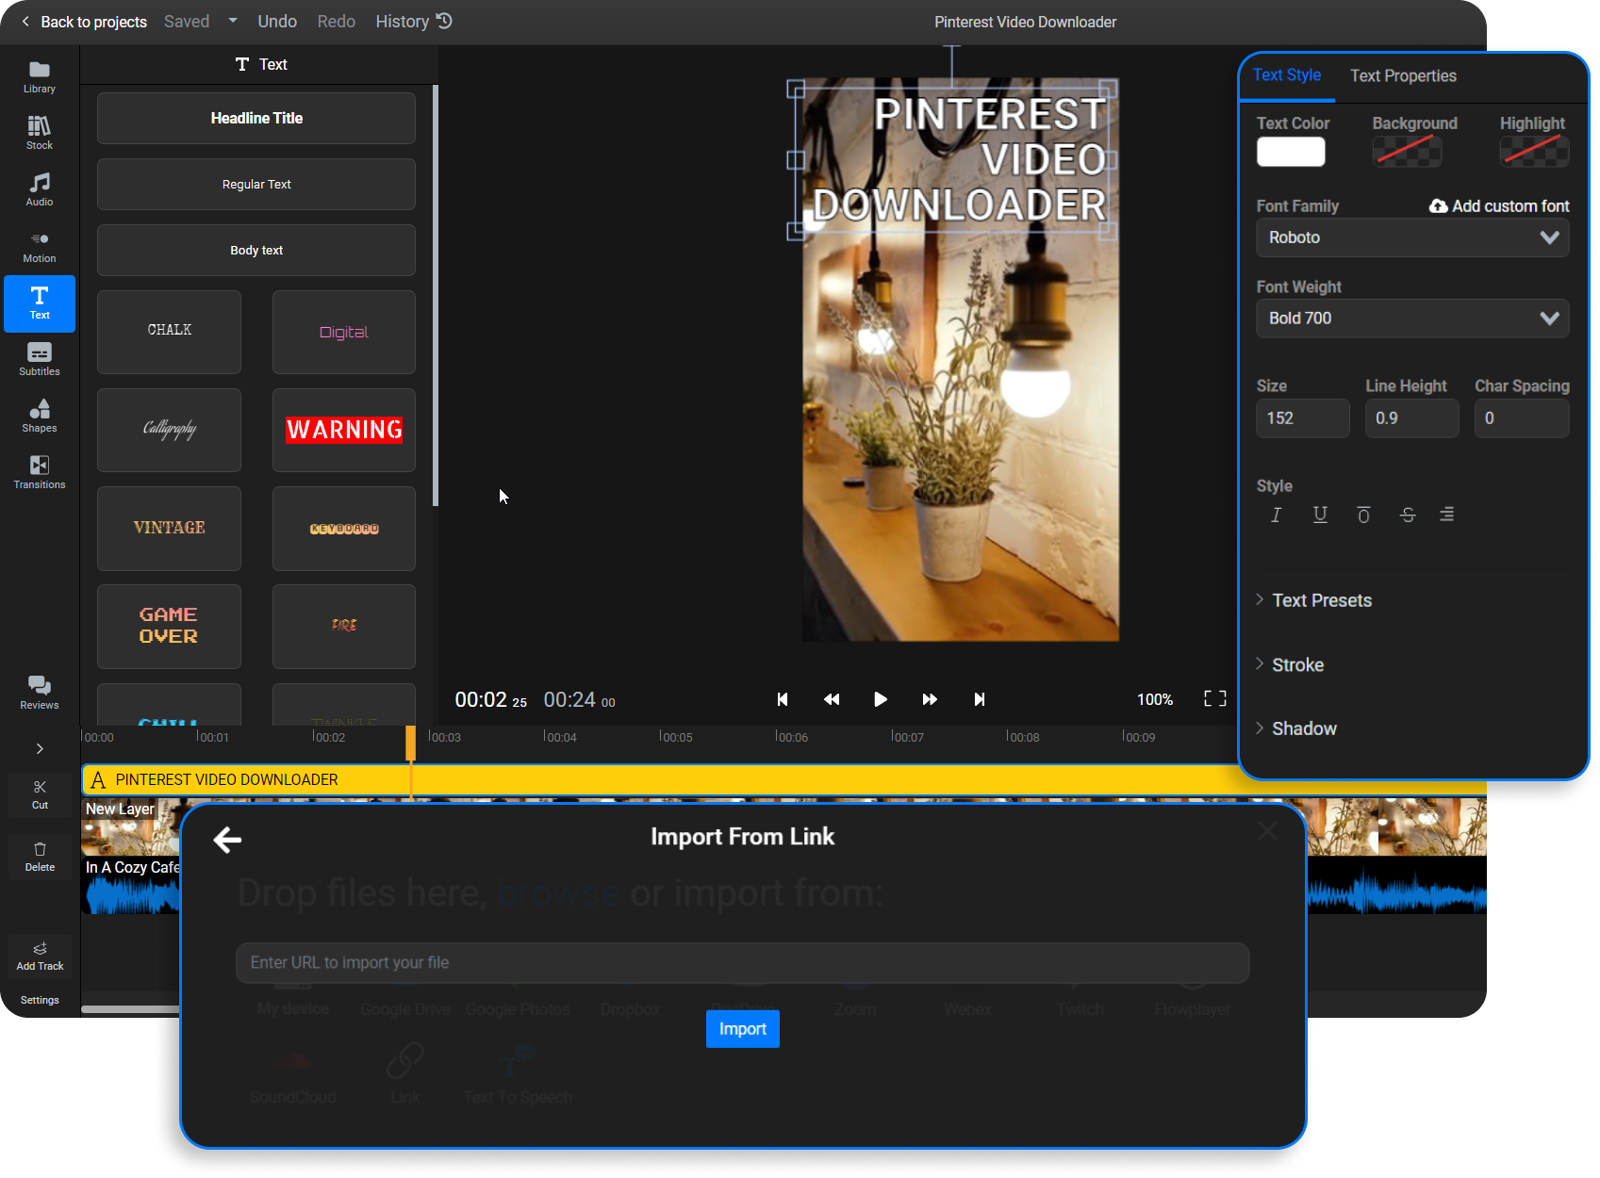Click the Text Style tab
The width and height of the screenshot is (1600, 1178).
1286,75
